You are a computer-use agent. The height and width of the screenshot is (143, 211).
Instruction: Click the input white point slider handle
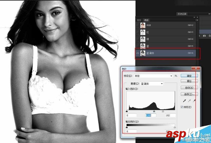pos(163,111)
